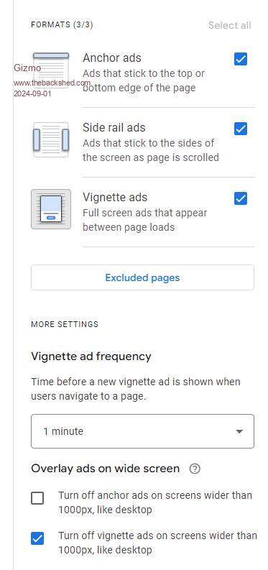Click the Formats (3/3) section heading
This screenshot has width=268, height=570.
click(x=62, y=25)
